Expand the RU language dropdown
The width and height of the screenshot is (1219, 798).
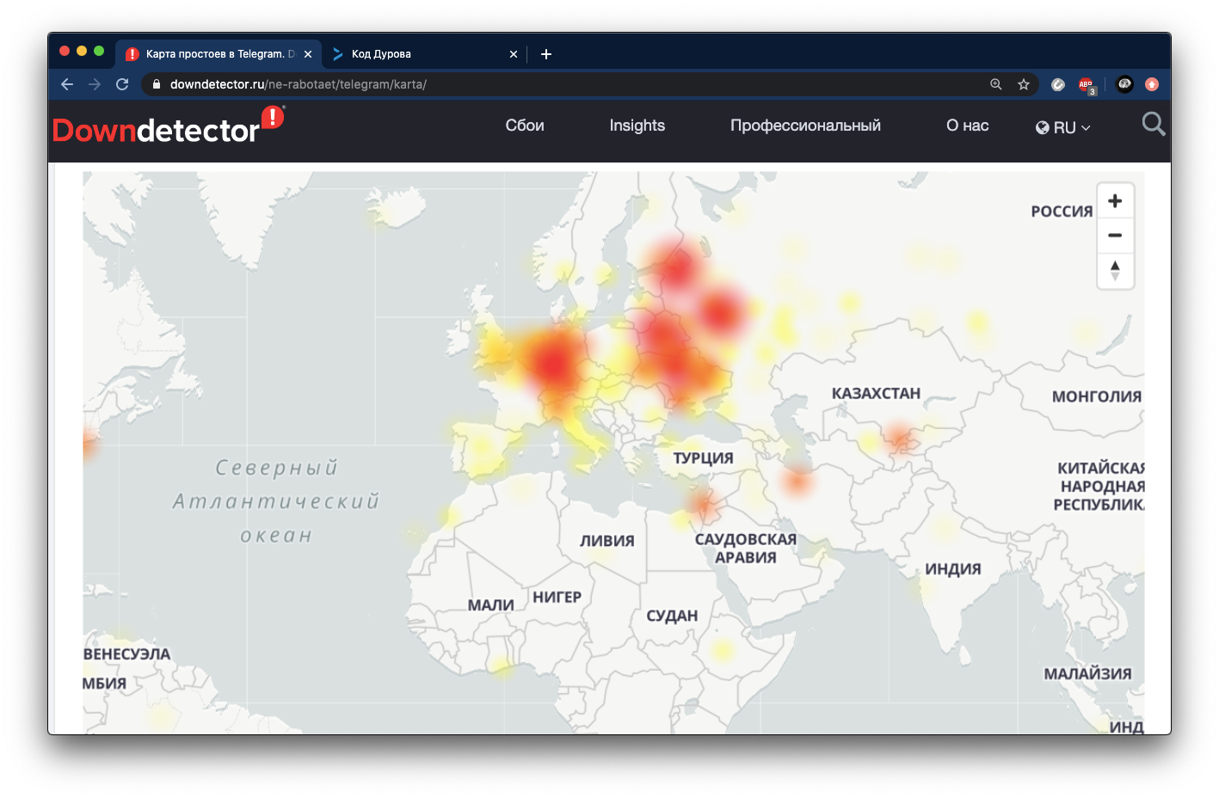click(x=1063, y=127)
